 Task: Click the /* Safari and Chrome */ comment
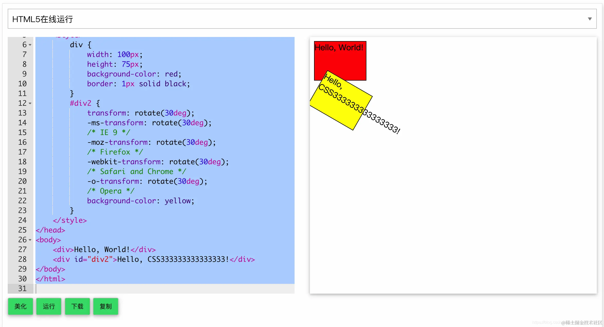pyautogui.click(x=137, y=171)
